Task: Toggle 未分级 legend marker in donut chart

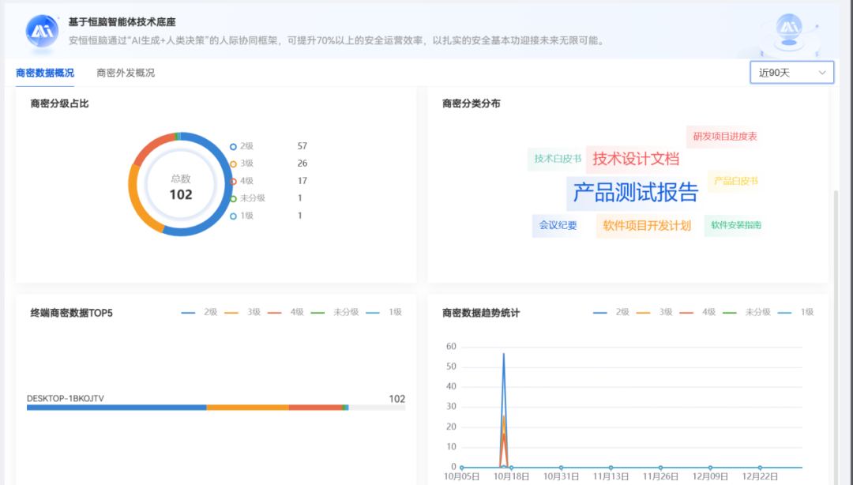Action: 233,198
